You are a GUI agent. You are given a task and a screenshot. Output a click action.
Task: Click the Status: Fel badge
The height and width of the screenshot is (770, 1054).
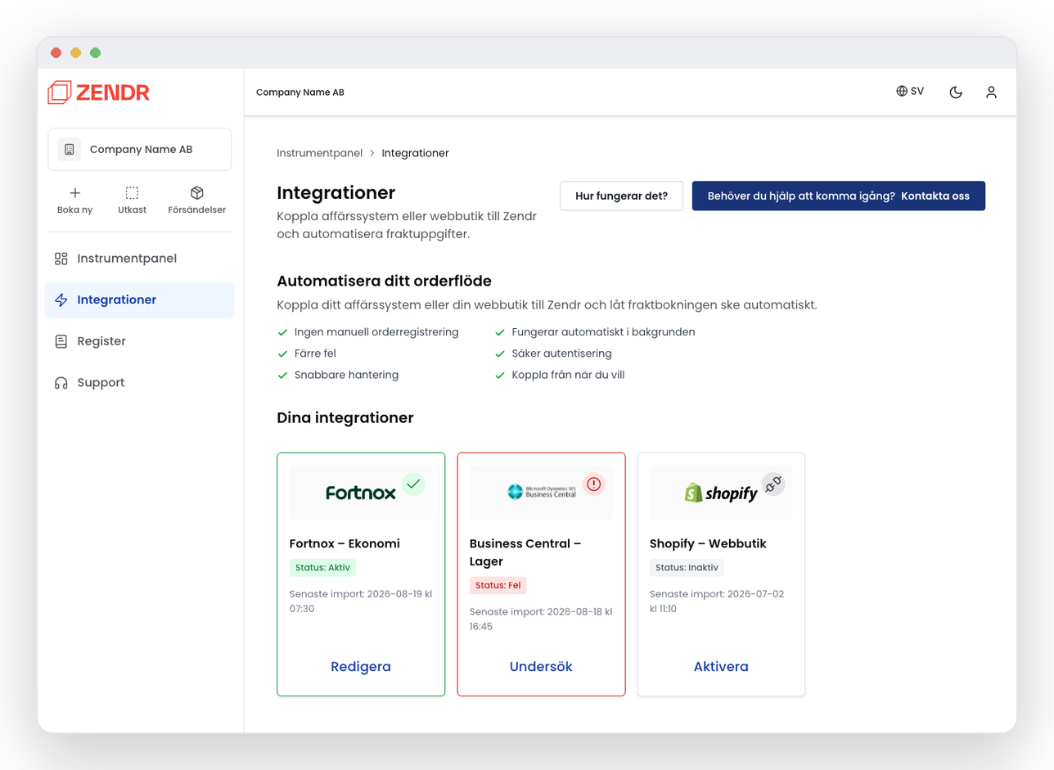498,585
